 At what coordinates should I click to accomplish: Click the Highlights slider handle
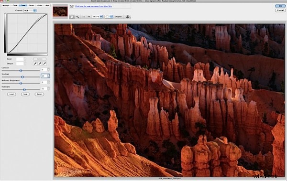(24, 90)
